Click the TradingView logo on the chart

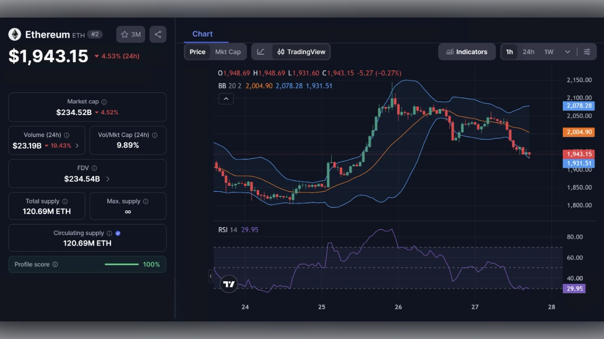[229, 284]
